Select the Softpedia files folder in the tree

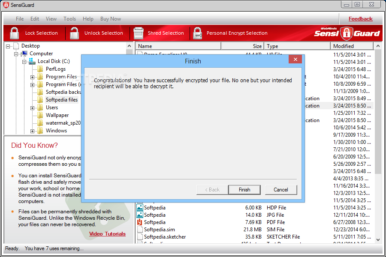(x=61, y=100)
